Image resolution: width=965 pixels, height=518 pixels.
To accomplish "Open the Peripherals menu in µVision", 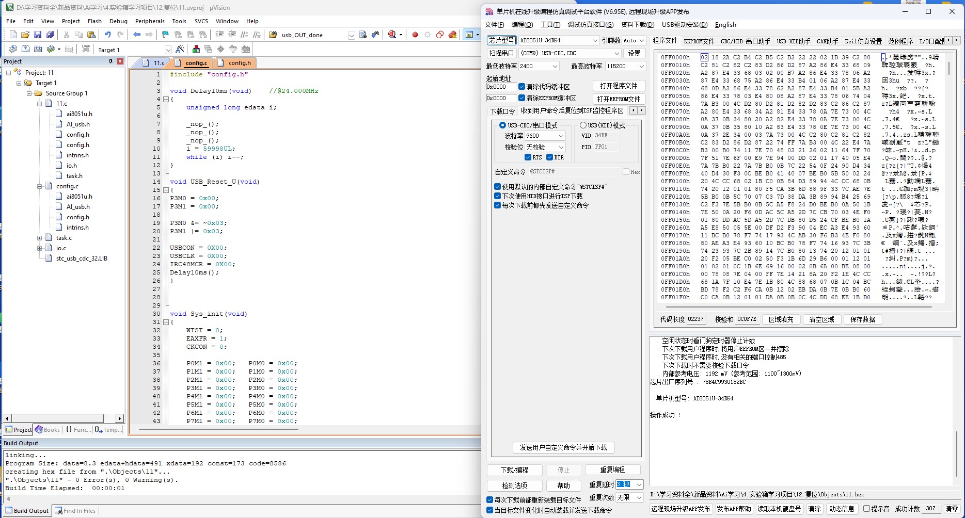I will click(x=150, y=21).
